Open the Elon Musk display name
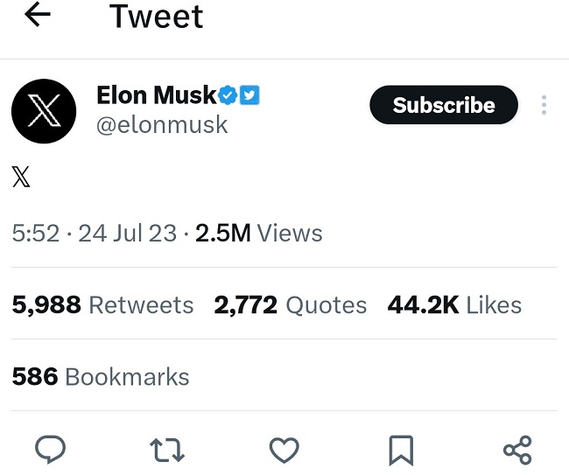Viewport: 569px width, 475px height. click(x=156, y=94)
